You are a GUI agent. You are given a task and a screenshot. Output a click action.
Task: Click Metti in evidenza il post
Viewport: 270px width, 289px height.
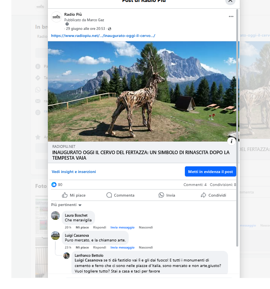pos(210,171)
